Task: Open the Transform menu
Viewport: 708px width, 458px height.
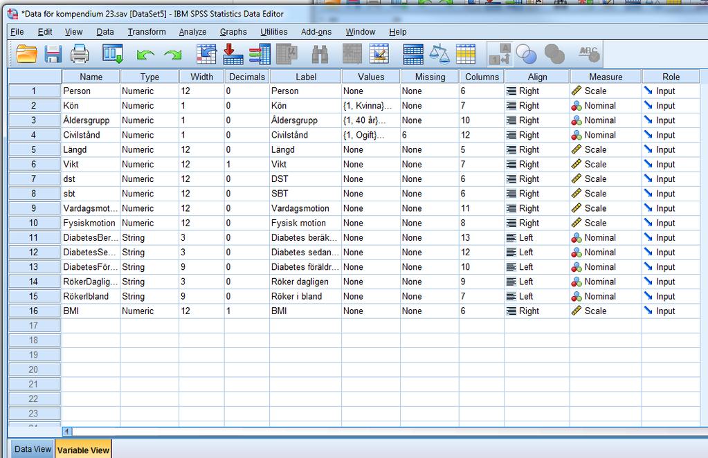Action: click(x=147, y=32)
